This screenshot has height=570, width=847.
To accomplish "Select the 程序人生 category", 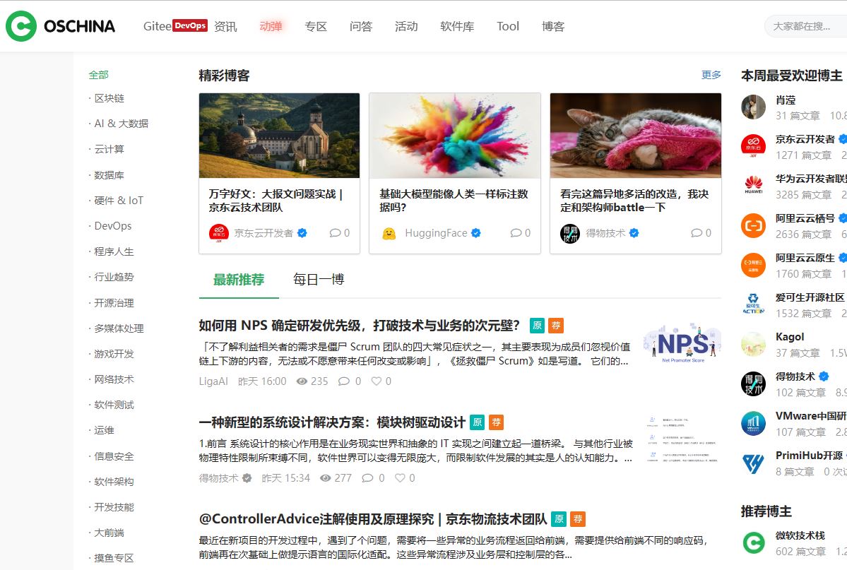I will pos(114,251).
